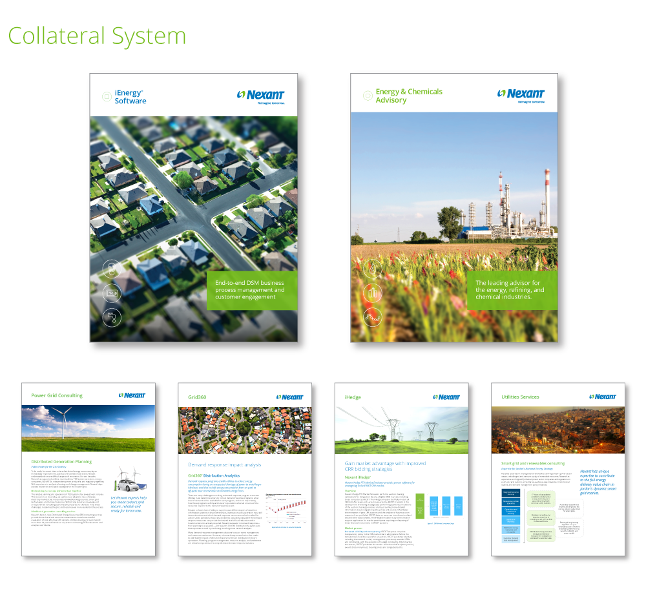646x593 pixels.
Task: Click the "Nexant has unique expertise" pull quote
Action: (598, 482)
